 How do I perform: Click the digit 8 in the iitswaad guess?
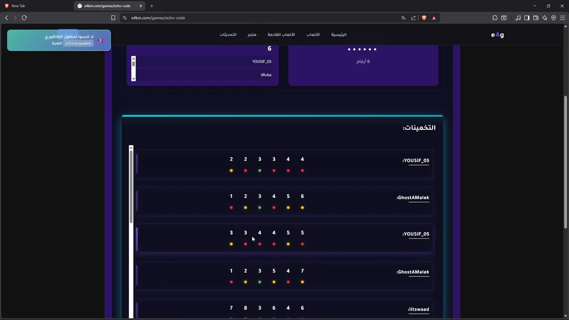pos(245,308)
